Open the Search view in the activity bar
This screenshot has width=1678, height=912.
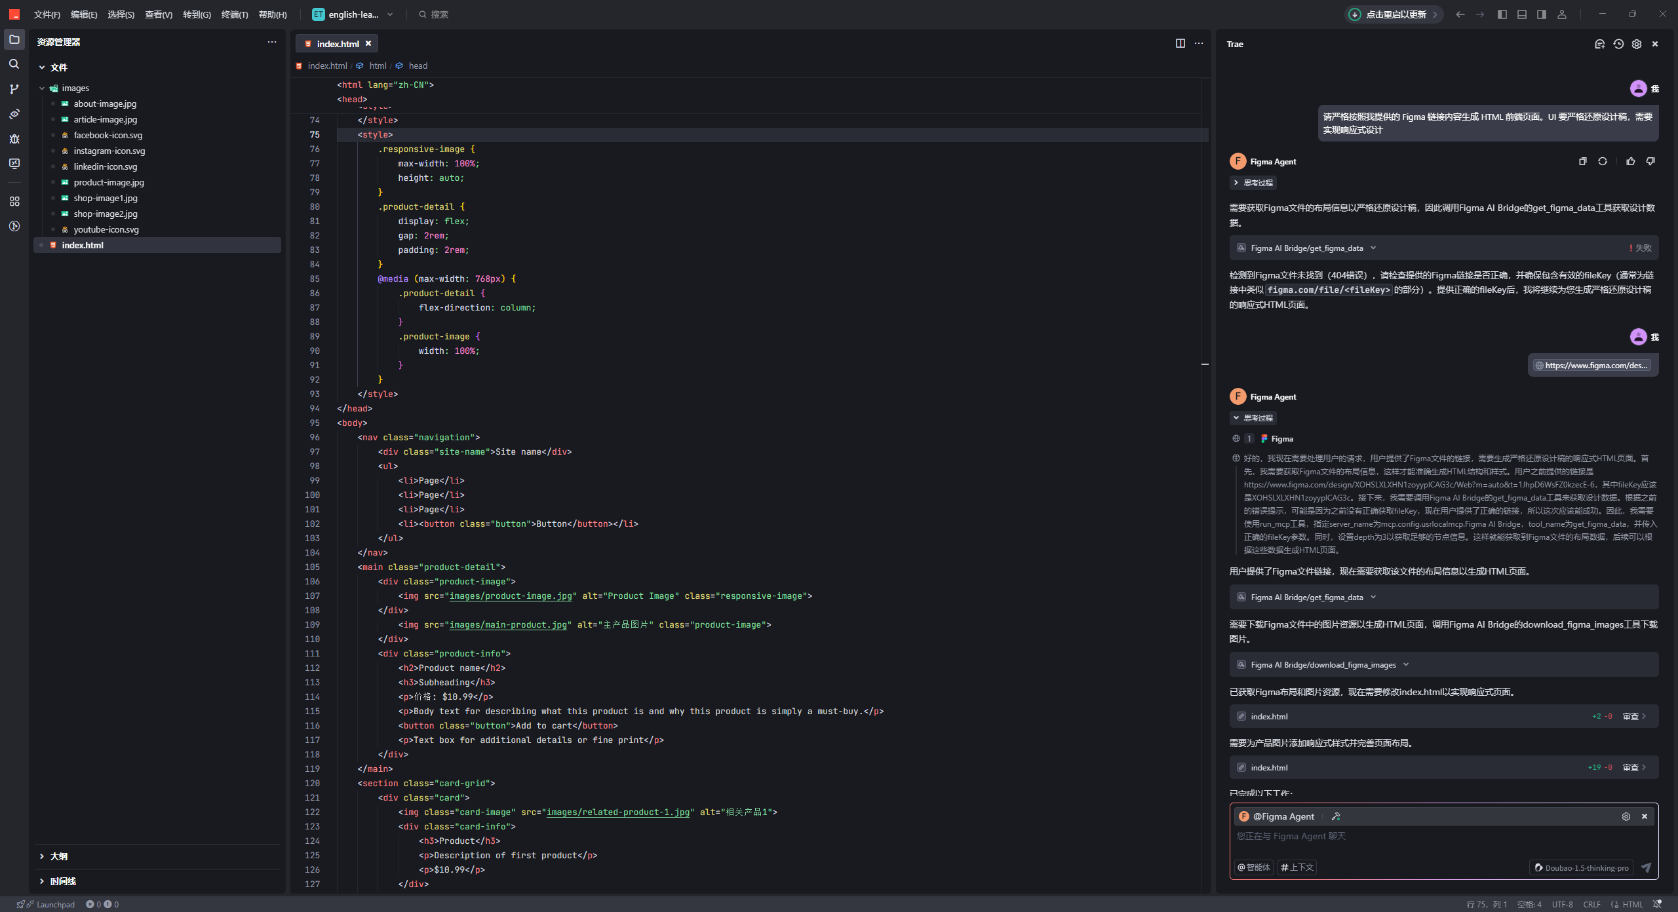(14, 64)
